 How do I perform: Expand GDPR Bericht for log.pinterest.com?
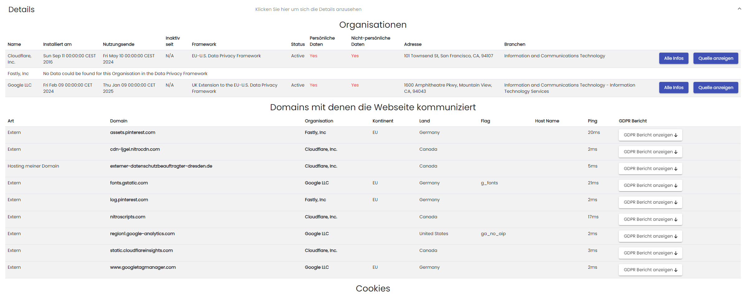pos(650,202)
